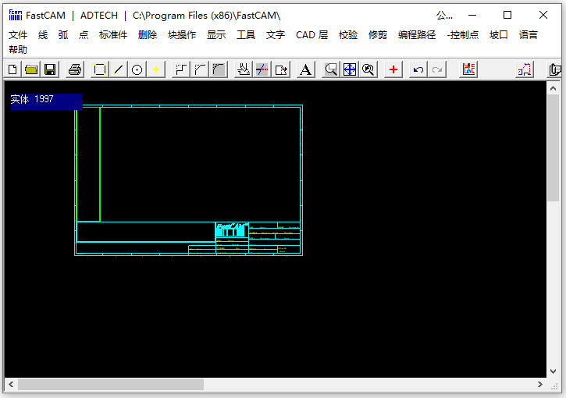
Task: Open the 修剪 menu
Action: (378, 35)
